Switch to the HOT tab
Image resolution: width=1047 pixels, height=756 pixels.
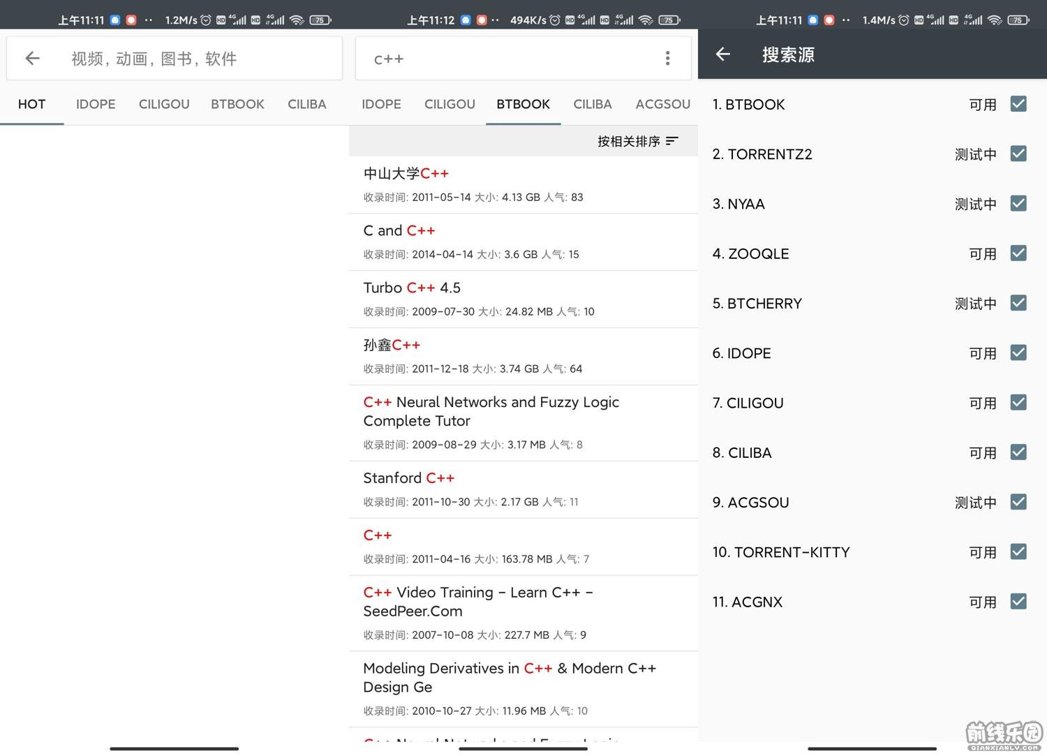(x=31, y=104)
